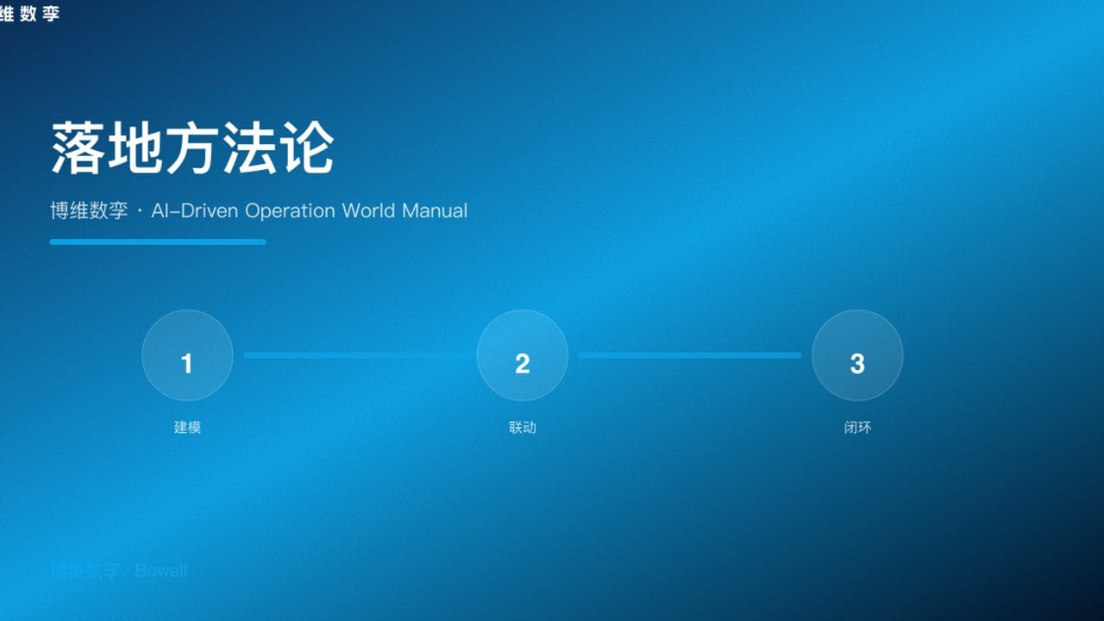Click the connector line between steps 2 and 3
Screen dimensions: 1104x621
click(x=690, y=355)
